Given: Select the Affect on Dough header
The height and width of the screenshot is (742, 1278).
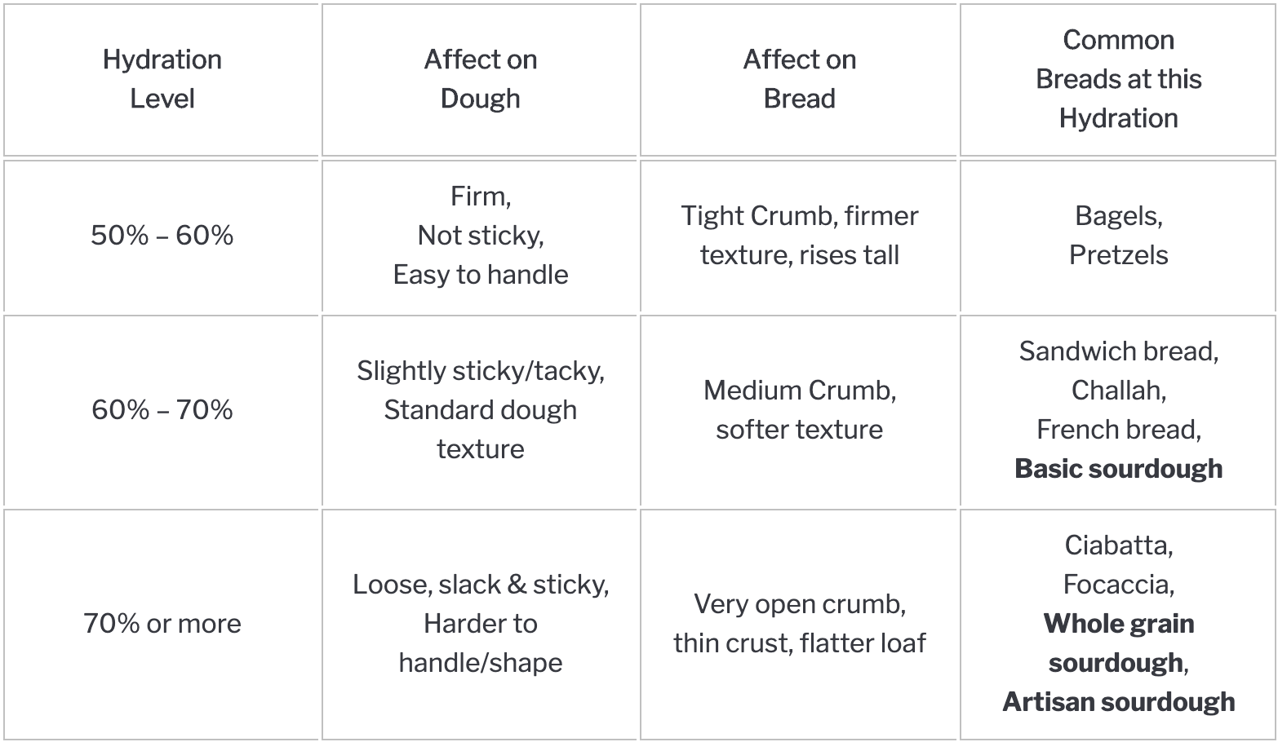Looking at the screenshot, I should click(480, 79).
